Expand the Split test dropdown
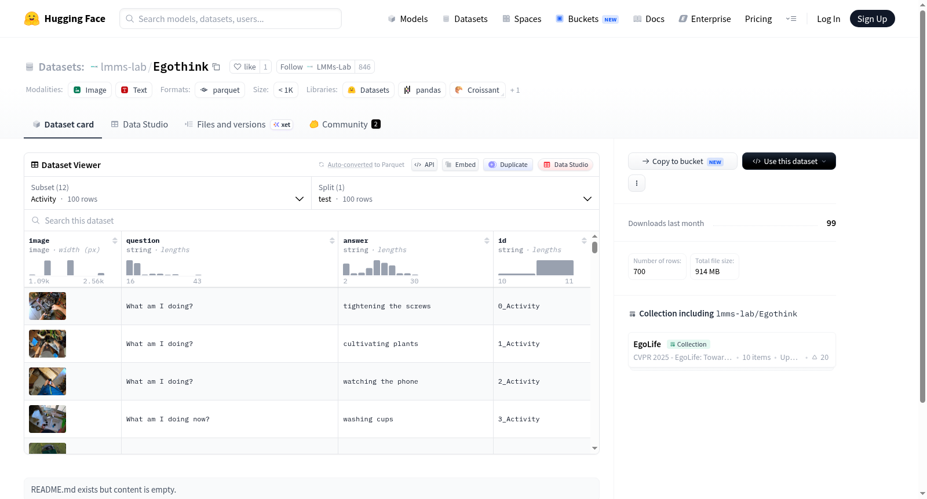The height and width of the screenshot is (499, 927). [455, 193]
